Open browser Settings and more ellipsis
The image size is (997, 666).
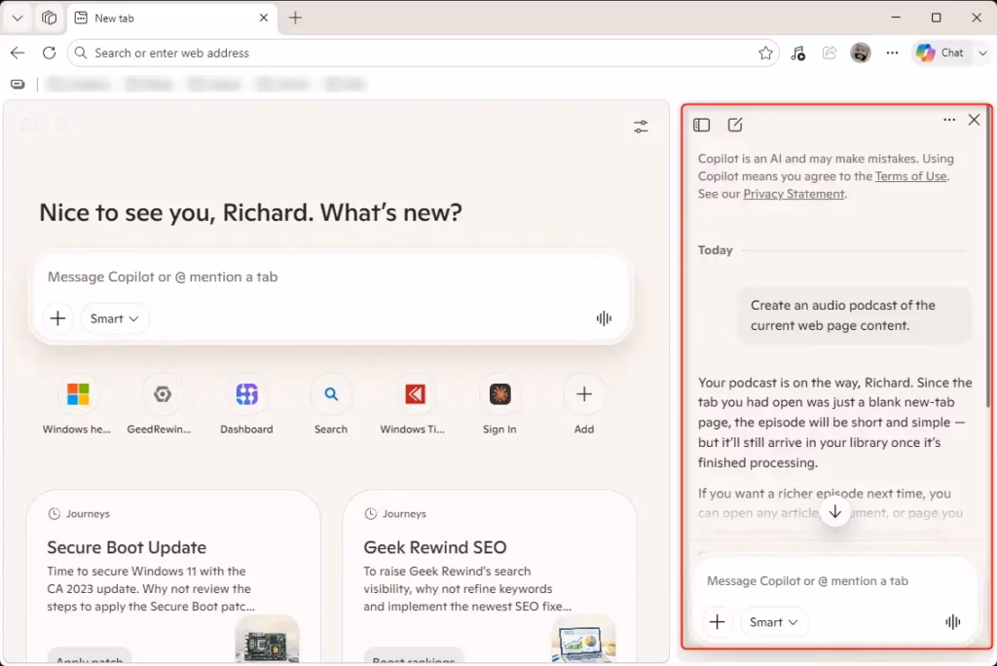click(892, 53)
